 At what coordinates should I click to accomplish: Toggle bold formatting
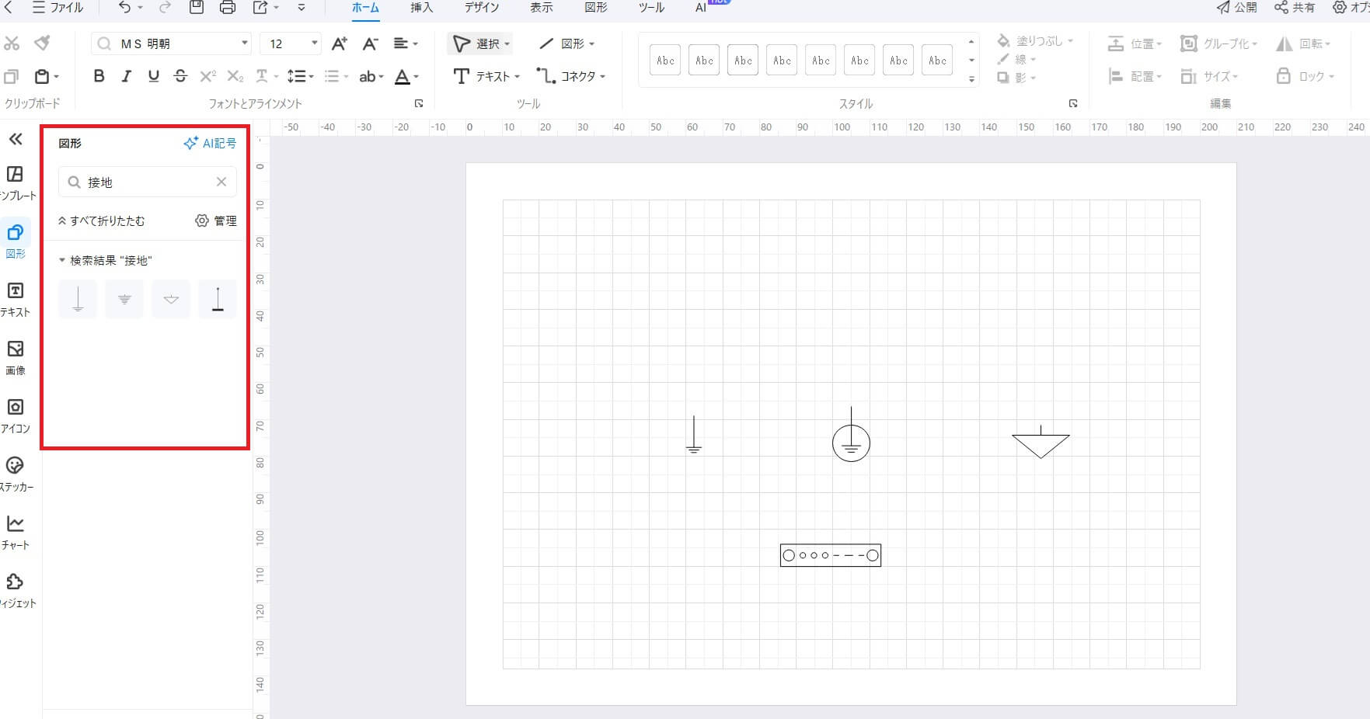[99, 76]
